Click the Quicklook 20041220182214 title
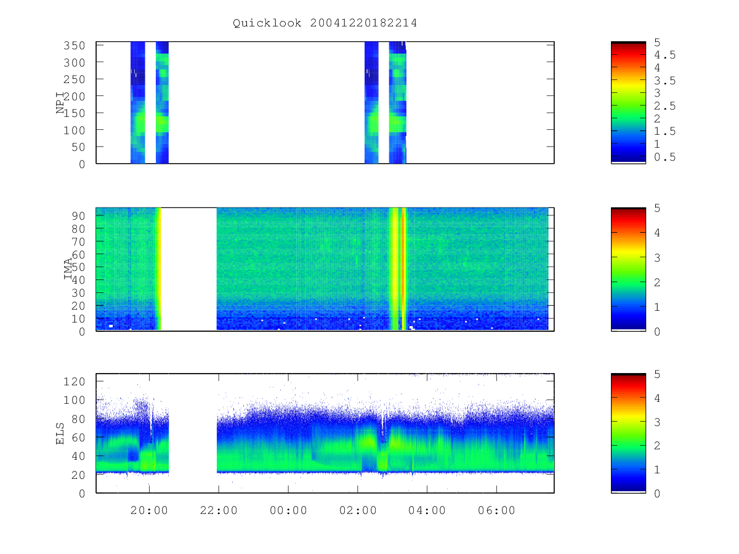 click(x=325, y=23)
